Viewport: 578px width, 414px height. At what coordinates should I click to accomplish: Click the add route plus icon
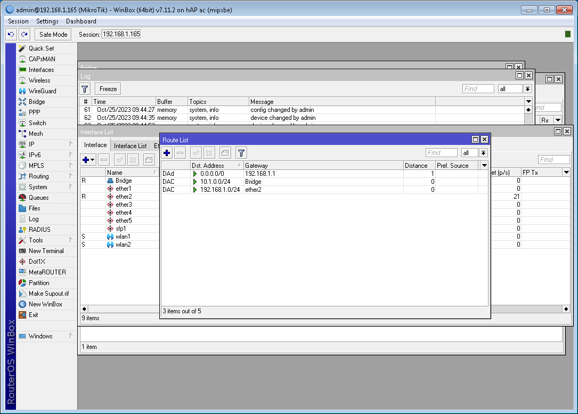click(x=167, y=153)
